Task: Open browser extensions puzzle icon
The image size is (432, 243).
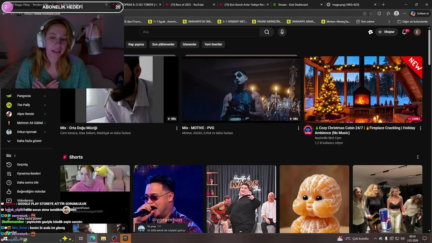Action: [379, 13]
